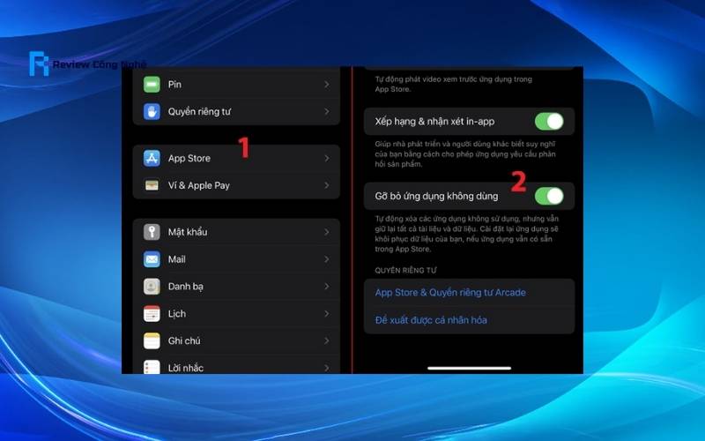Open the Danh bạ row chevron
The image size is (705, 441).
327,287
